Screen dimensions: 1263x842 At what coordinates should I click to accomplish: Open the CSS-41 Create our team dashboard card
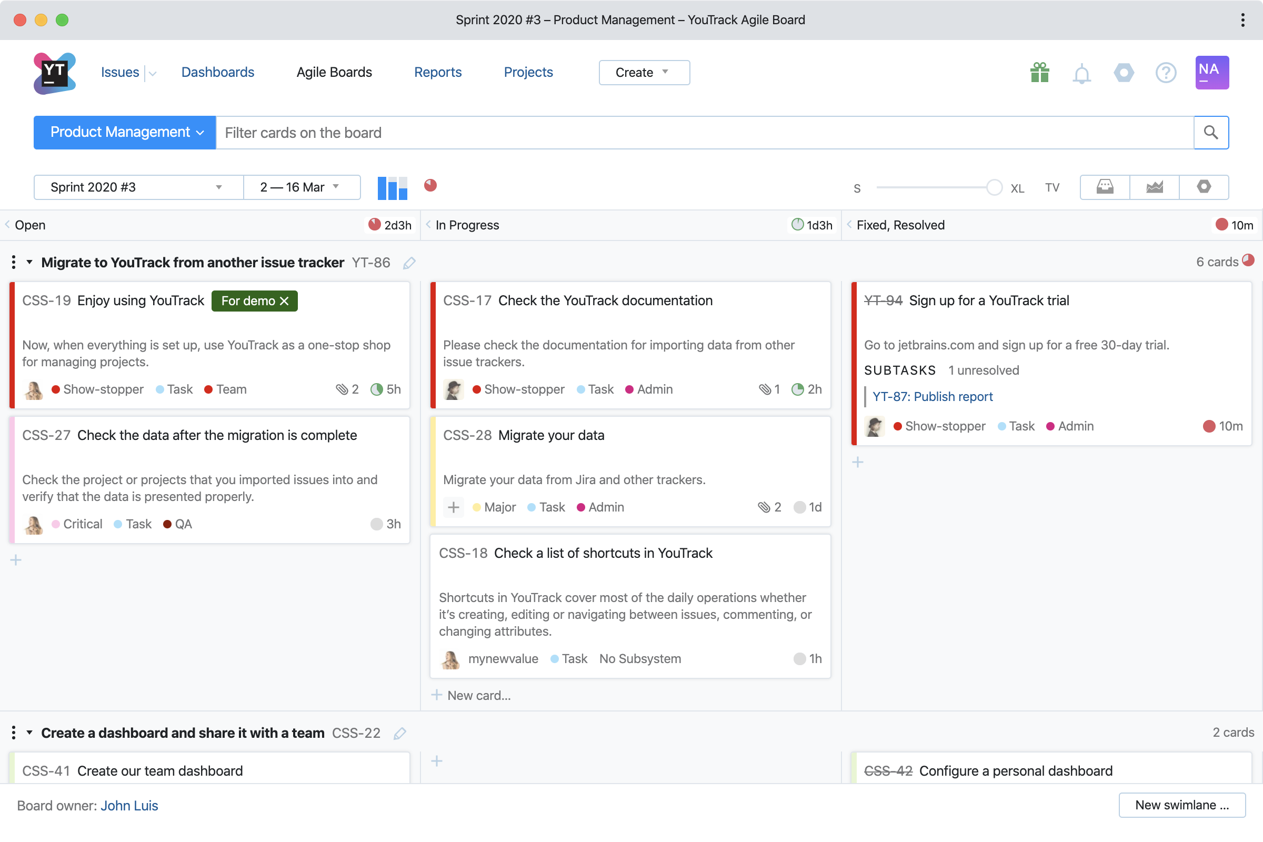point(160,771)
